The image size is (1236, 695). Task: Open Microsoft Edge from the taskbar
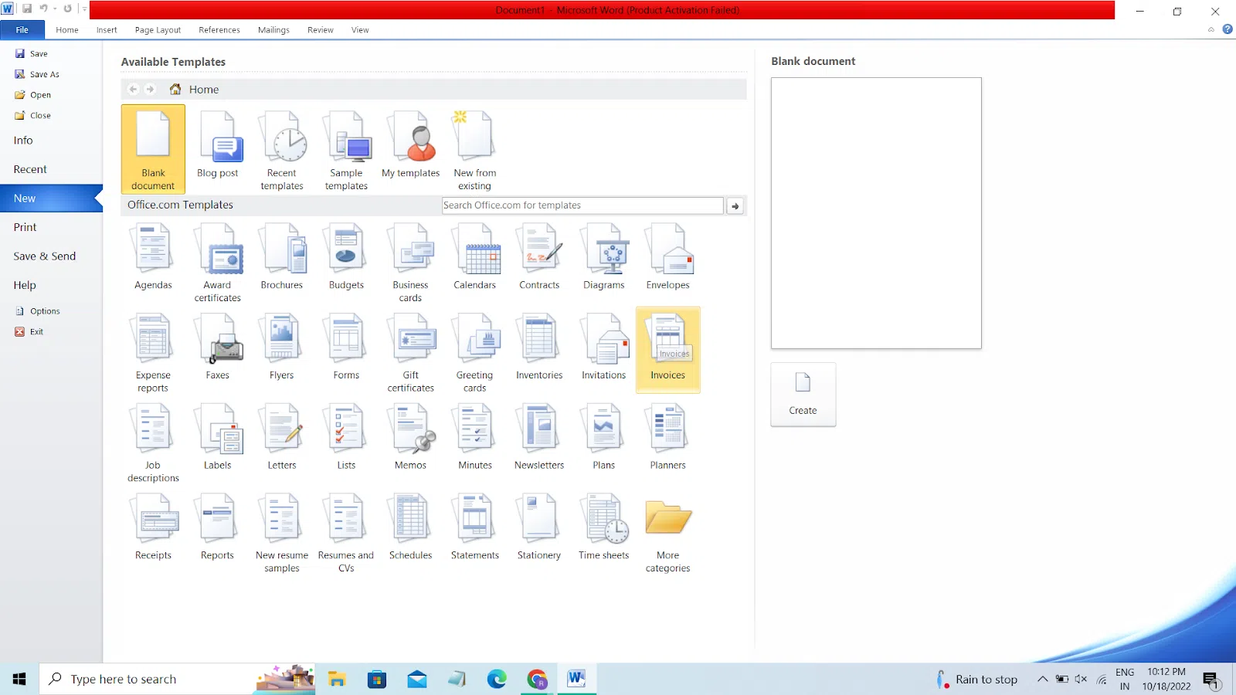(x=497, y=679)
